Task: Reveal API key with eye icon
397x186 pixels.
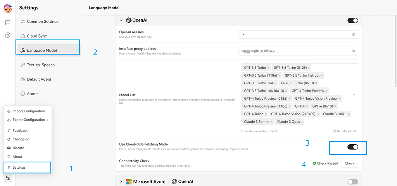Action: [354, 34]
